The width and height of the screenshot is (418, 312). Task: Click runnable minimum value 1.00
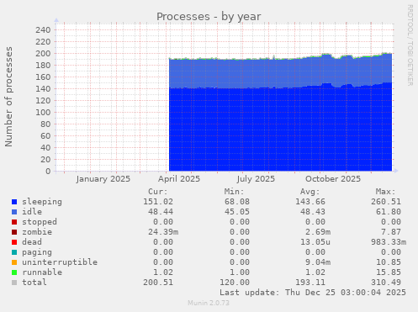point(240,272)
